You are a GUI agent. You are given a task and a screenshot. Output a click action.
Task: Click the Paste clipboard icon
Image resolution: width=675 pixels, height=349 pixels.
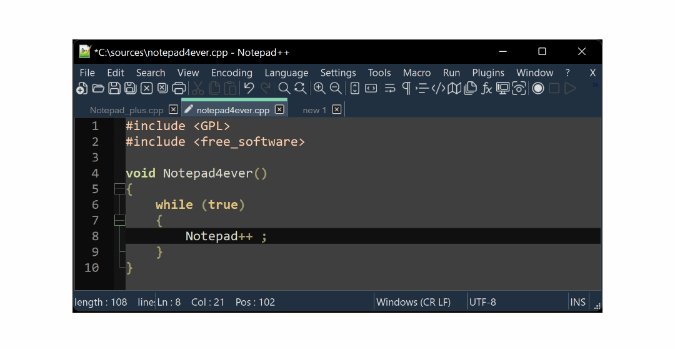(230, 88)
